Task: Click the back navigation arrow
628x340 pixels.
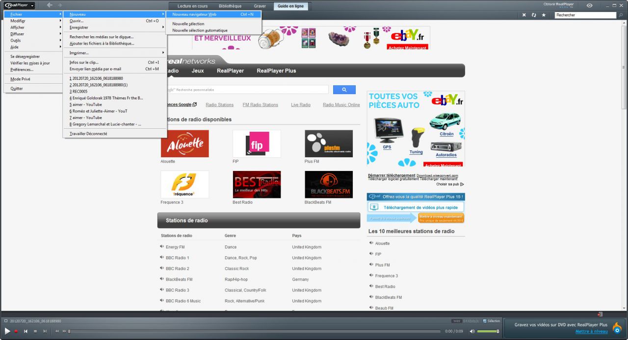Action: (x=50, y=5)
